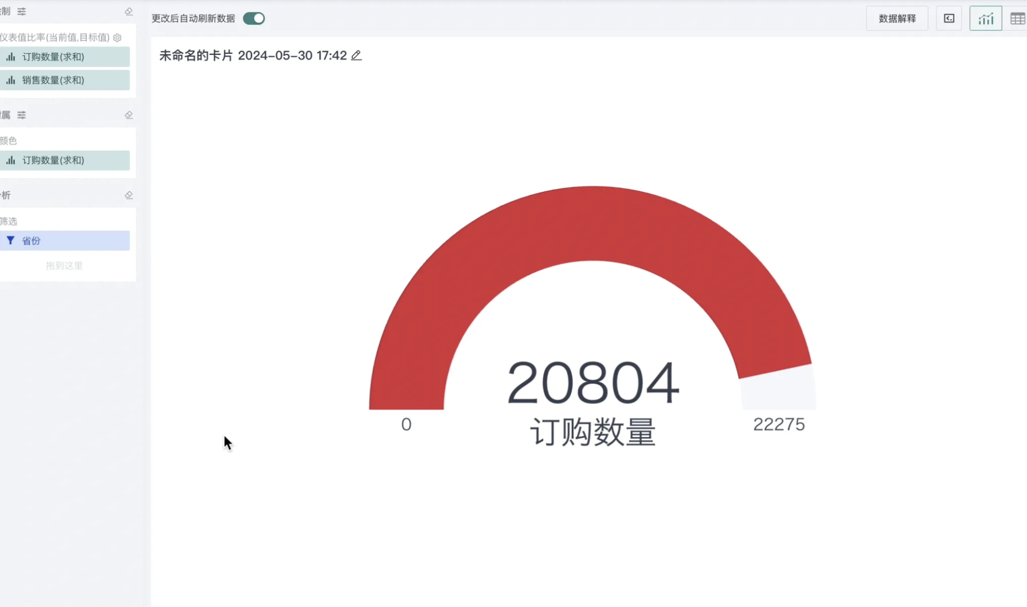Click the 拖到这里 drop area
The height and width of the screenshot is (607, 1027).
point(65,265)
